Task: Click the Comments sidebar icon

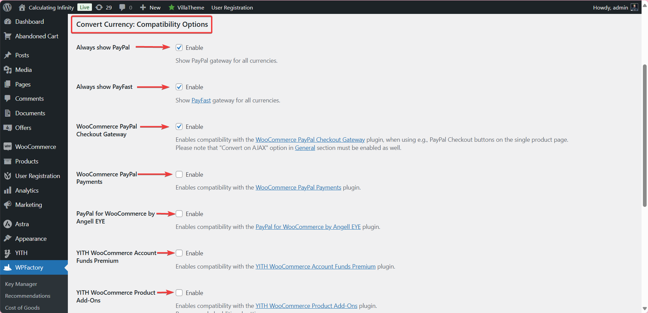Action: (7, 98)
